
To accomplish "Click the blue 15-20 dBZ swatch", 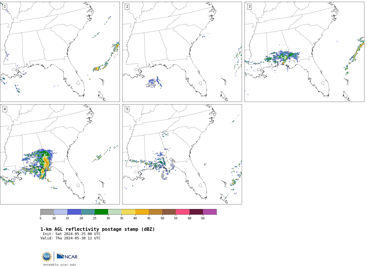I will [x=74, y=212].
